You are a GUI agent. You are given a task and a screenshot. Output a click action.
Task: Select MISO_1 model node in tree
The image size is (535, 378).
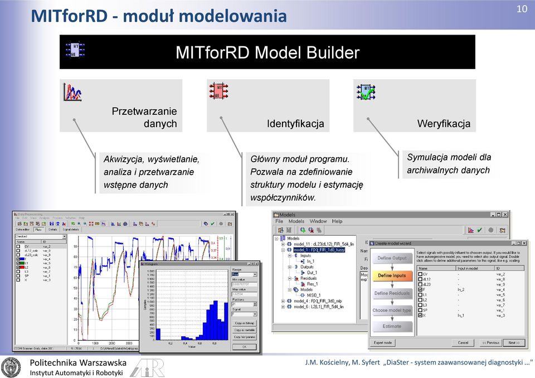pos(310,295)
